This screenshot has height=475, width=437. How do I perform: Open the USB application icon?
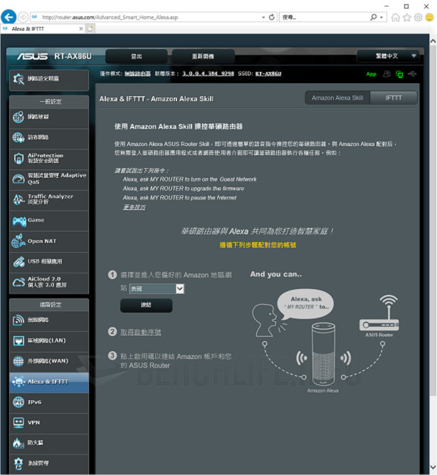[x=19, y=262]
